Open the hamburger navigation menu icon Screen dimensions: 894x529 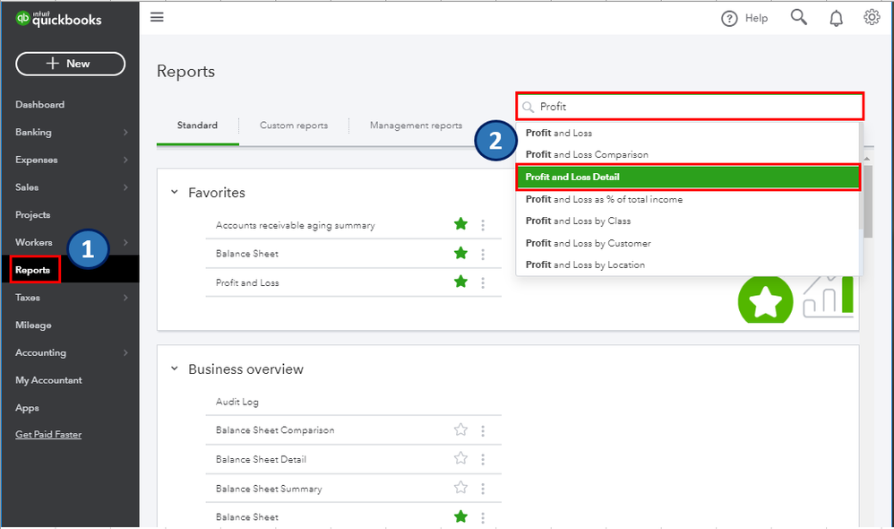click(x=157, y=17)
